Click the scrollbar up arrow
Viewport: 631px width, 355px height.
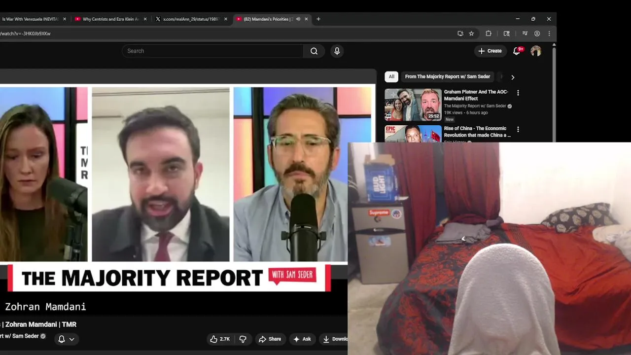coord(554,45)
